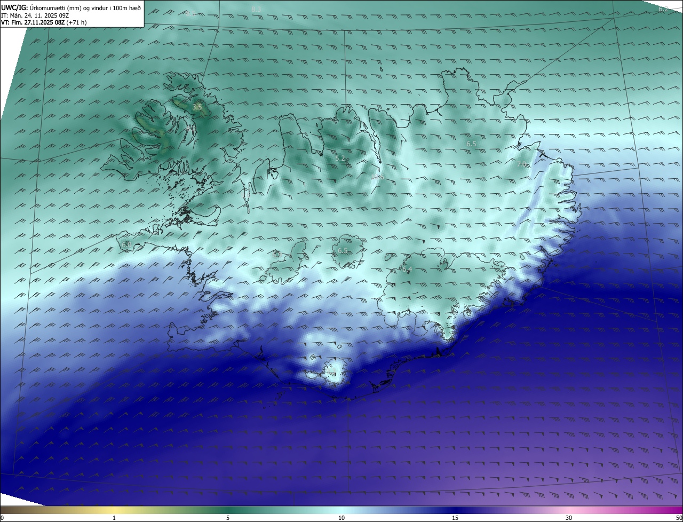Screen dimensions: 683x522
Task: Click the 6.4 value on the Vatnajökull glacier
Action: click(407, 270)
